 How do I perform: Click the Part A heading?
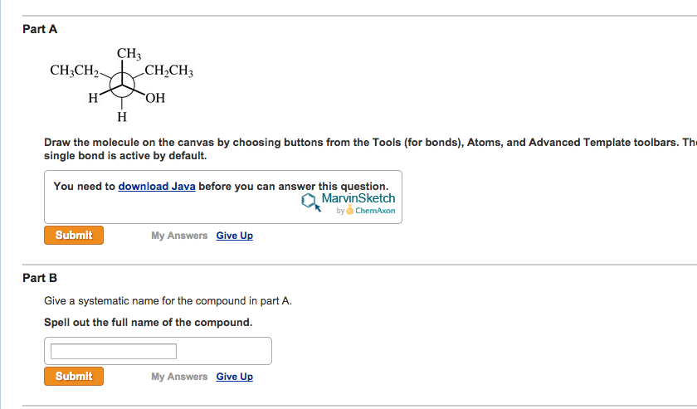tap(40, 29)
